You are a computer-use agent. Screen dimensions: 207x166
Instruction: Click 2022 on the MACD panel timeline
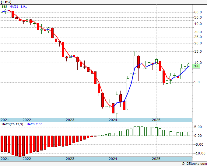click(x=27, y=159)
